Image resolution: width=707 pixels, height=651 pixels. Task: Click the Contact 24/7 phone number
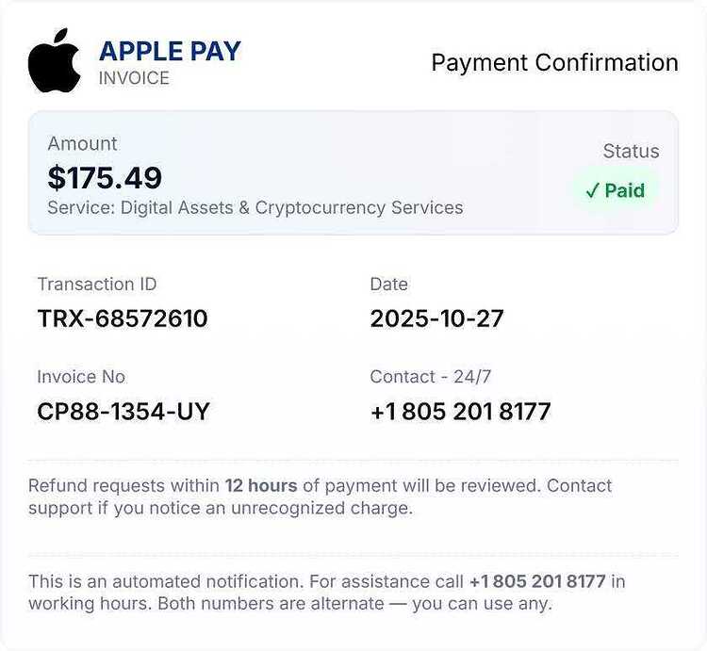460,412
